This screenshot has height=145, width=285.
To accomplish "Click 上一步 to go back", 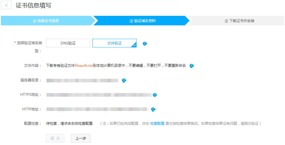I will point(80,138).
